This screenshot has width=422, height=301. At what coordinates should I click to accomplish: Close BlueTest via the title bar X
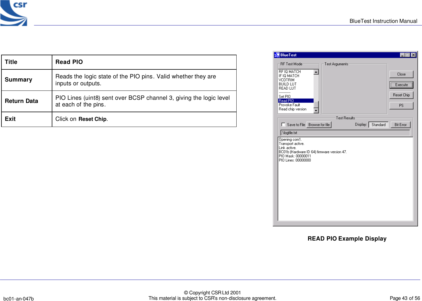coord(413,55)
